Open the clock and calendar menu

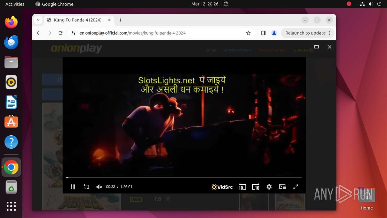[x=205, y=4]
